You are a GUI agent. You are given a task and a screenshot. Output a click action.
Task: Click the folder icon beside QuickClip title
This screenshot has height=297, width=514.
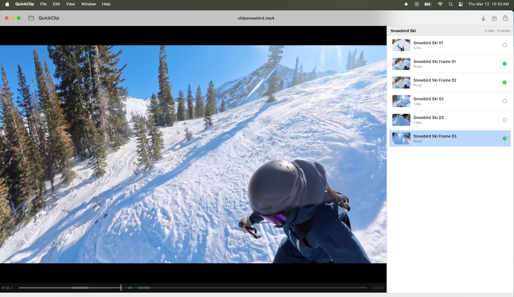coord(31,18)
